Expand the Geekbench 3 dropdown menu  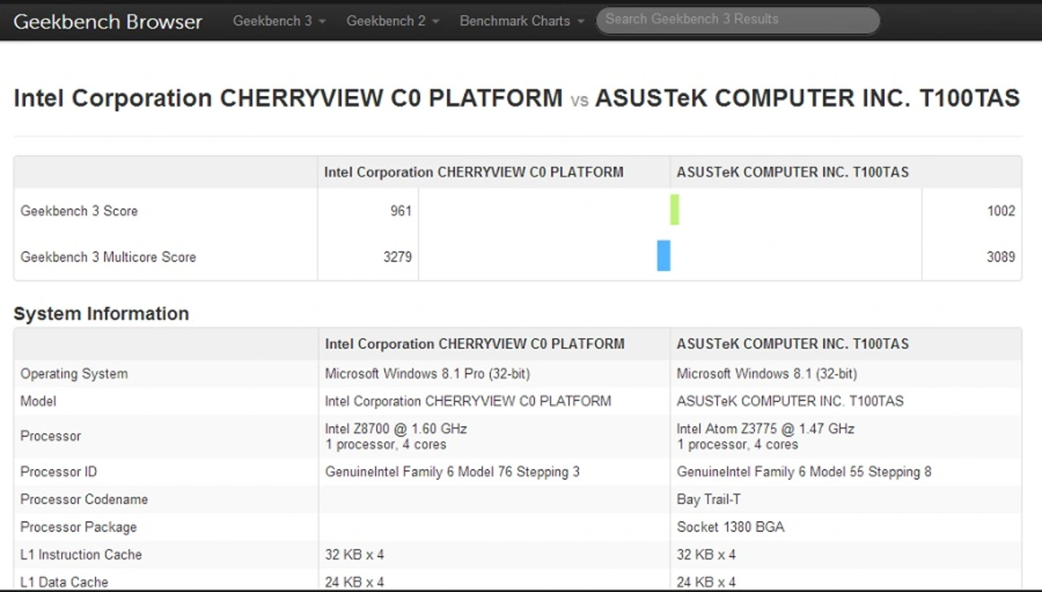279,21
